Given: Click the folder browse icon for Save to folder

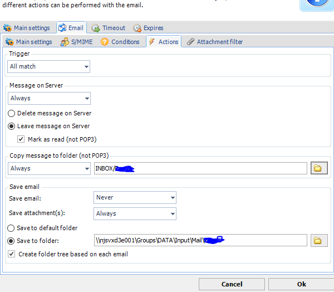Looking at the screenshot, I should tap(318, 240).
